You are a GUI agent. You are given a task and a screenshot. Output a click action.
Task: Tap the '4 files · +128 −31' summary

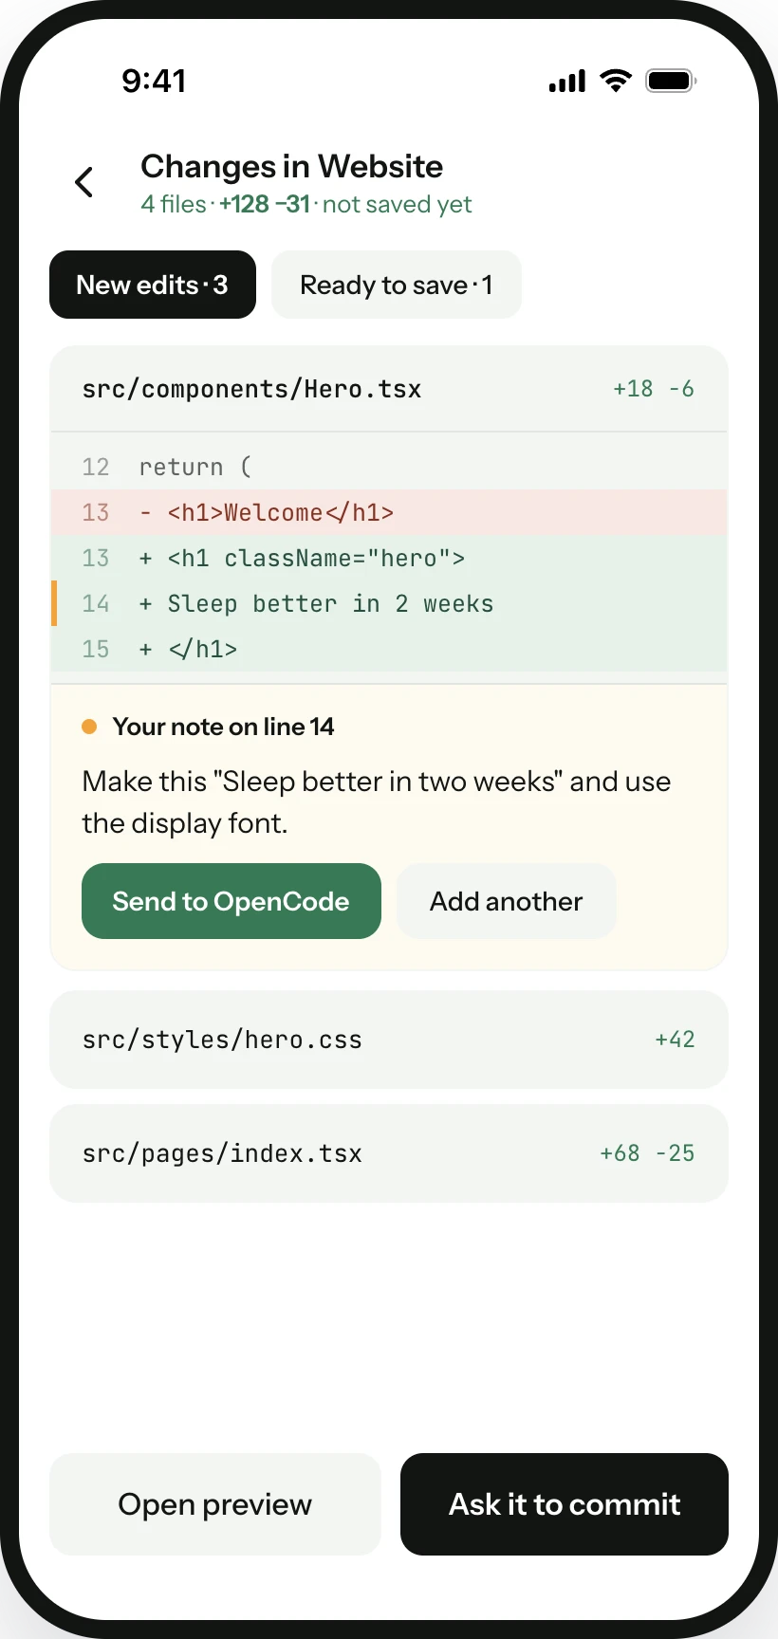pos(226,204)
